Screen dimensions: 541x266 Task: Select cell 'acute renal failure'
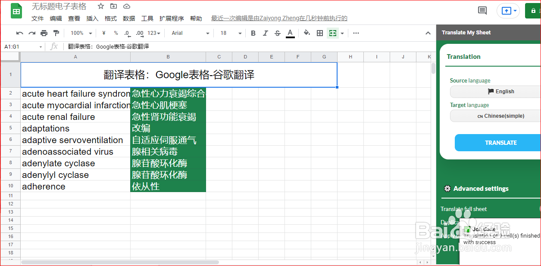pyautogui.click(x=75, y=117)
